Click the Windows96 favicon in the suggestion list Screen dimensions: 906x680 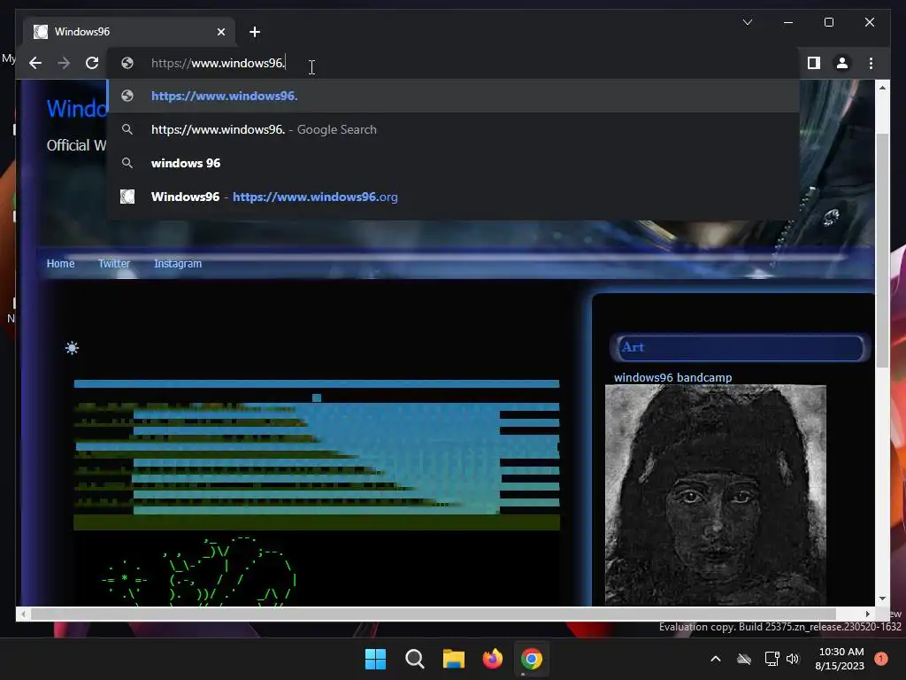tap(127, 197)
